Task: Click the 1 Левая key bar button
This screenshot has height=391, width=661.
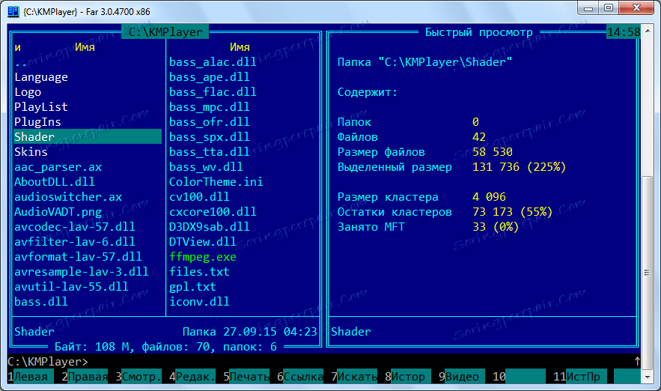Action: [x=31, y=376]
